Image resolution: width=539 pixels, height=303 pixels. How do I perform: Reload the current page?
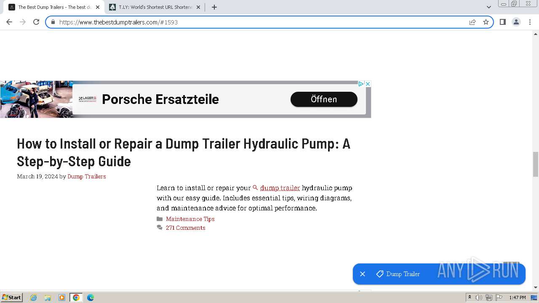coord(36,22)
